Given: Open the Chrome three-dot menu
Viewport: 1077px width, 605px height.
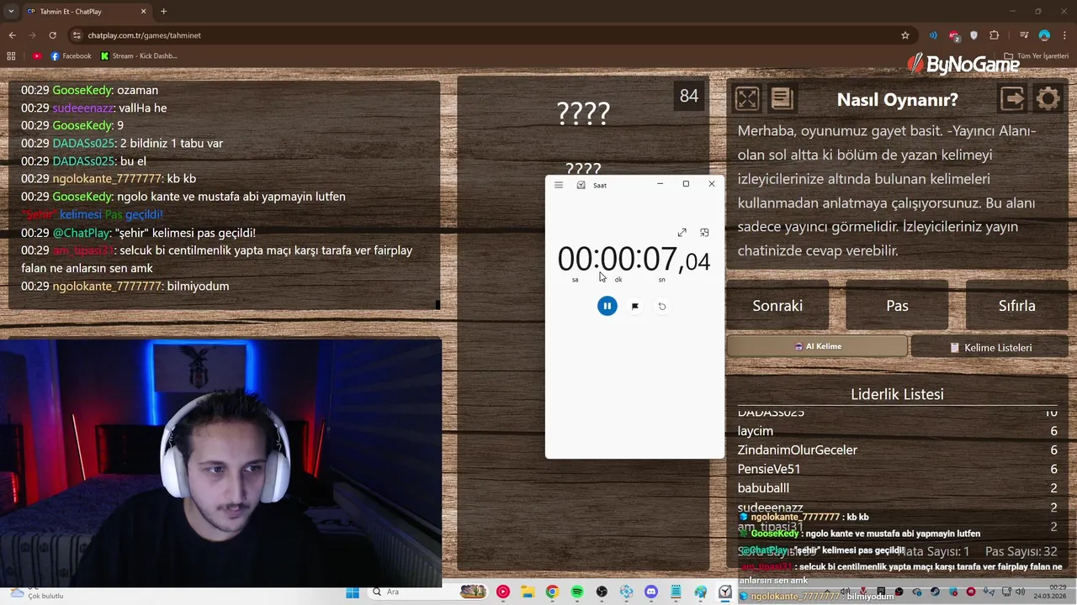Looking at the screenshot, I should [x=1064, y=35].
